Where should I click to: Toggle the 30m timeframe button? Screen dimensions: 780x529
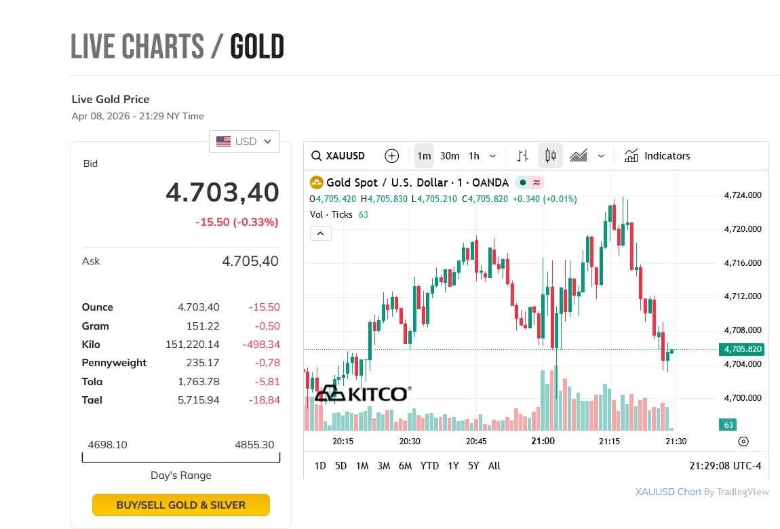coord(450,156)
